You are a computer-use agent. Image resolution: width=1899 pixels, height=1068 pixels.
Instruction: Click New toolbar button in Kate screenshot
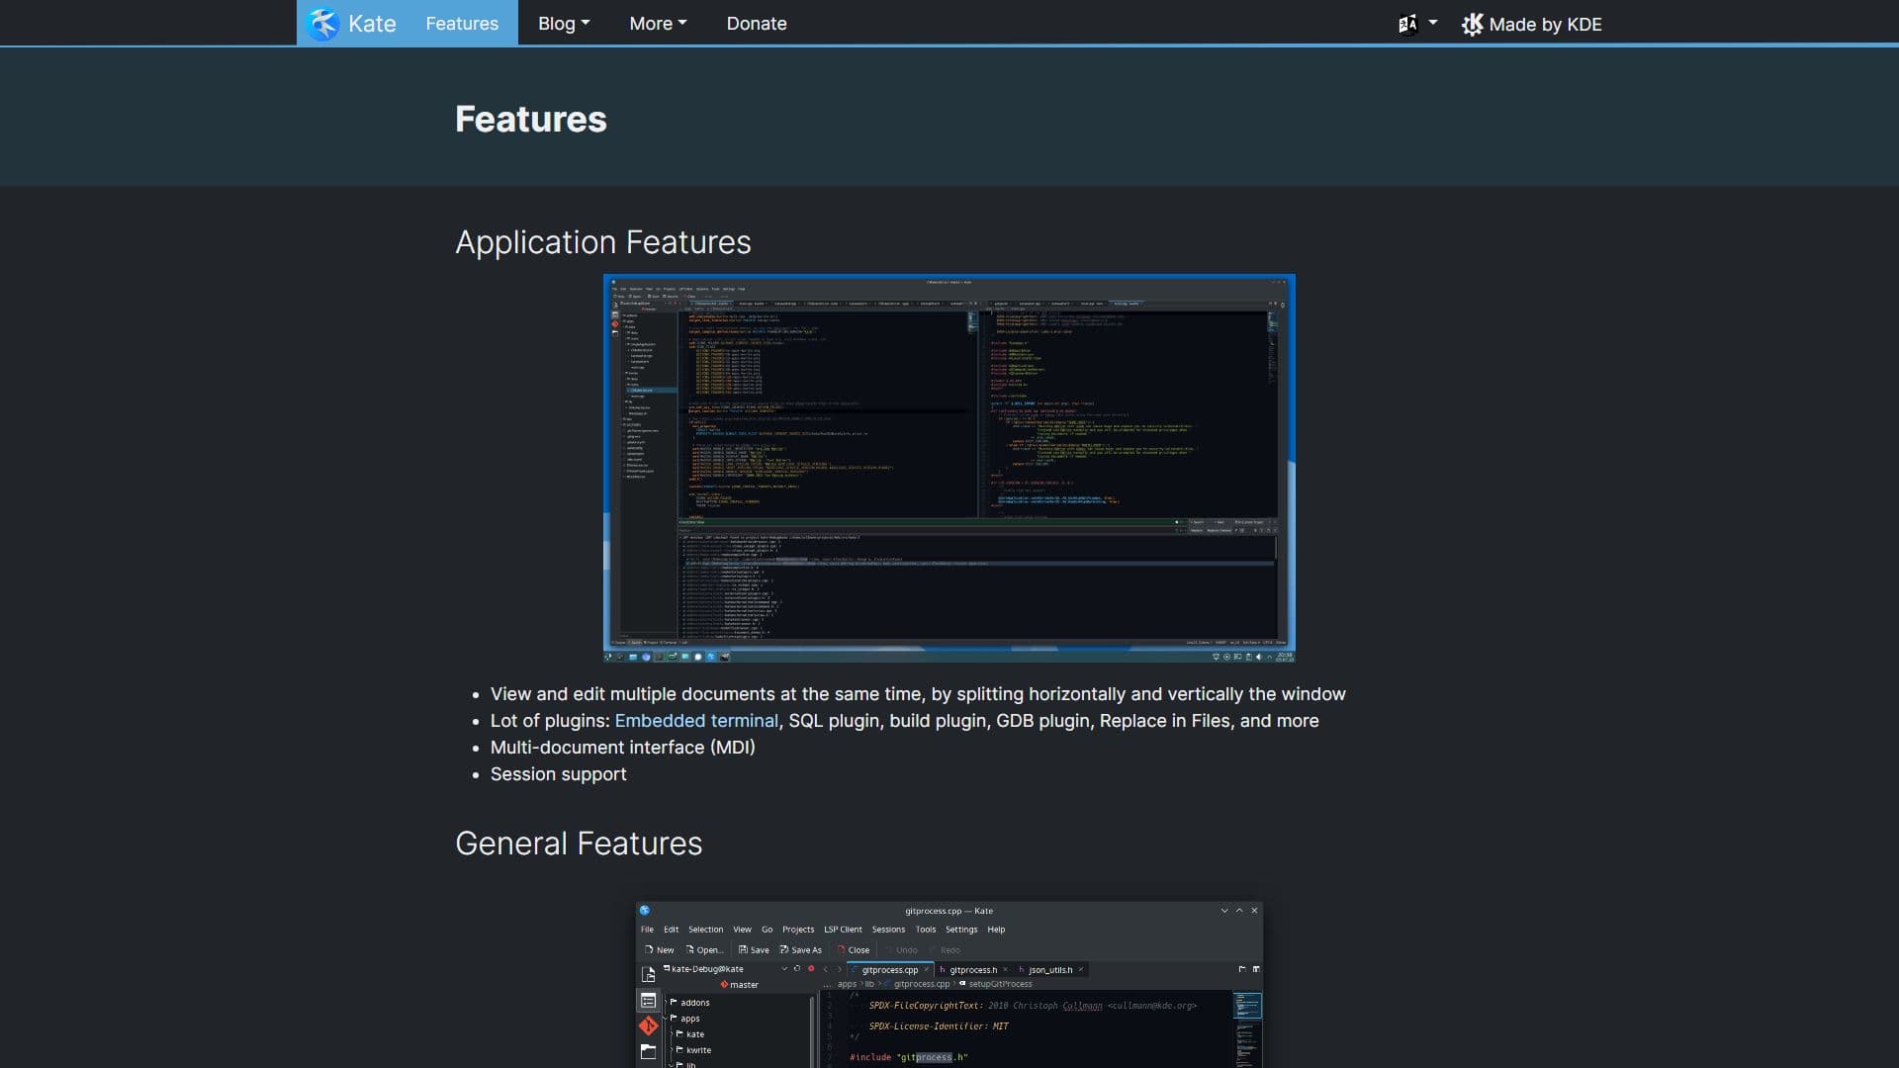coord(659,950)
